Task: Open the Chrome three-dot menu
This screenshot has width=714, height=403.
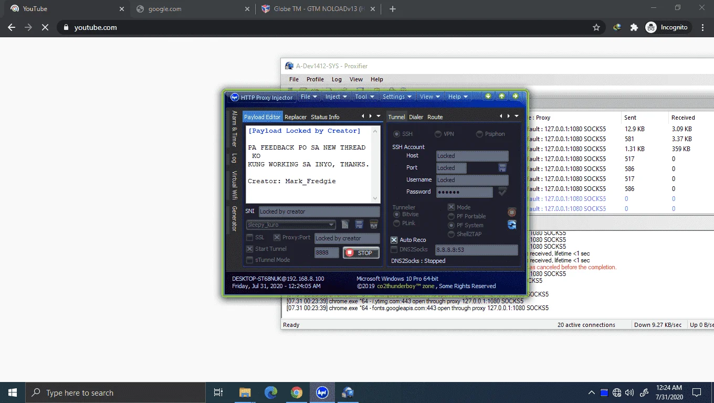Action: [703, 27]
